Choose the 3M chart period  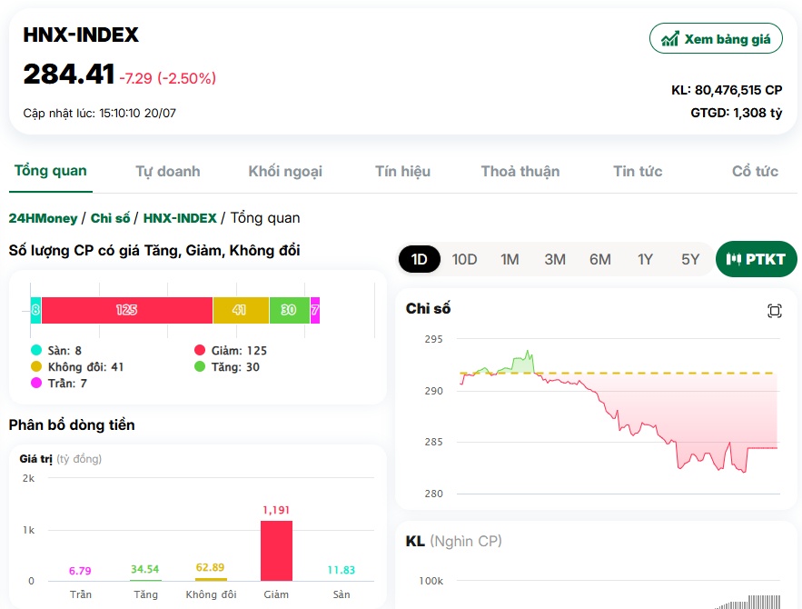(x=555, y=259)
